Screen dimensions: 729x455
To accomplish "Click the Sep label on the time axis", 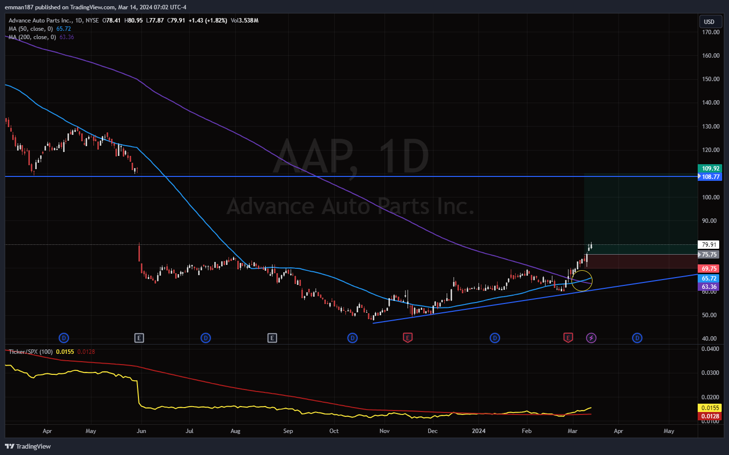I will (288, 431).
